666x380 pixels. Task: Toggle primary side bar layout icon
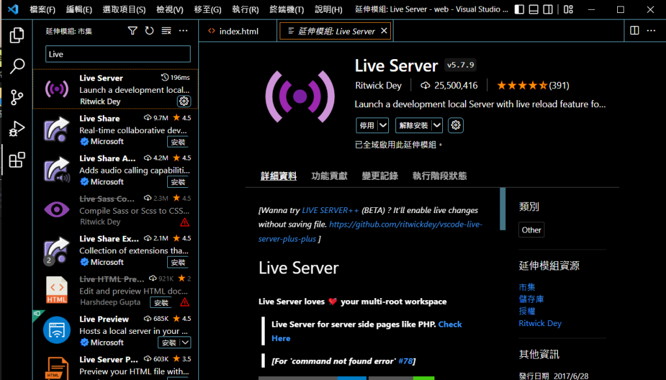519,9
